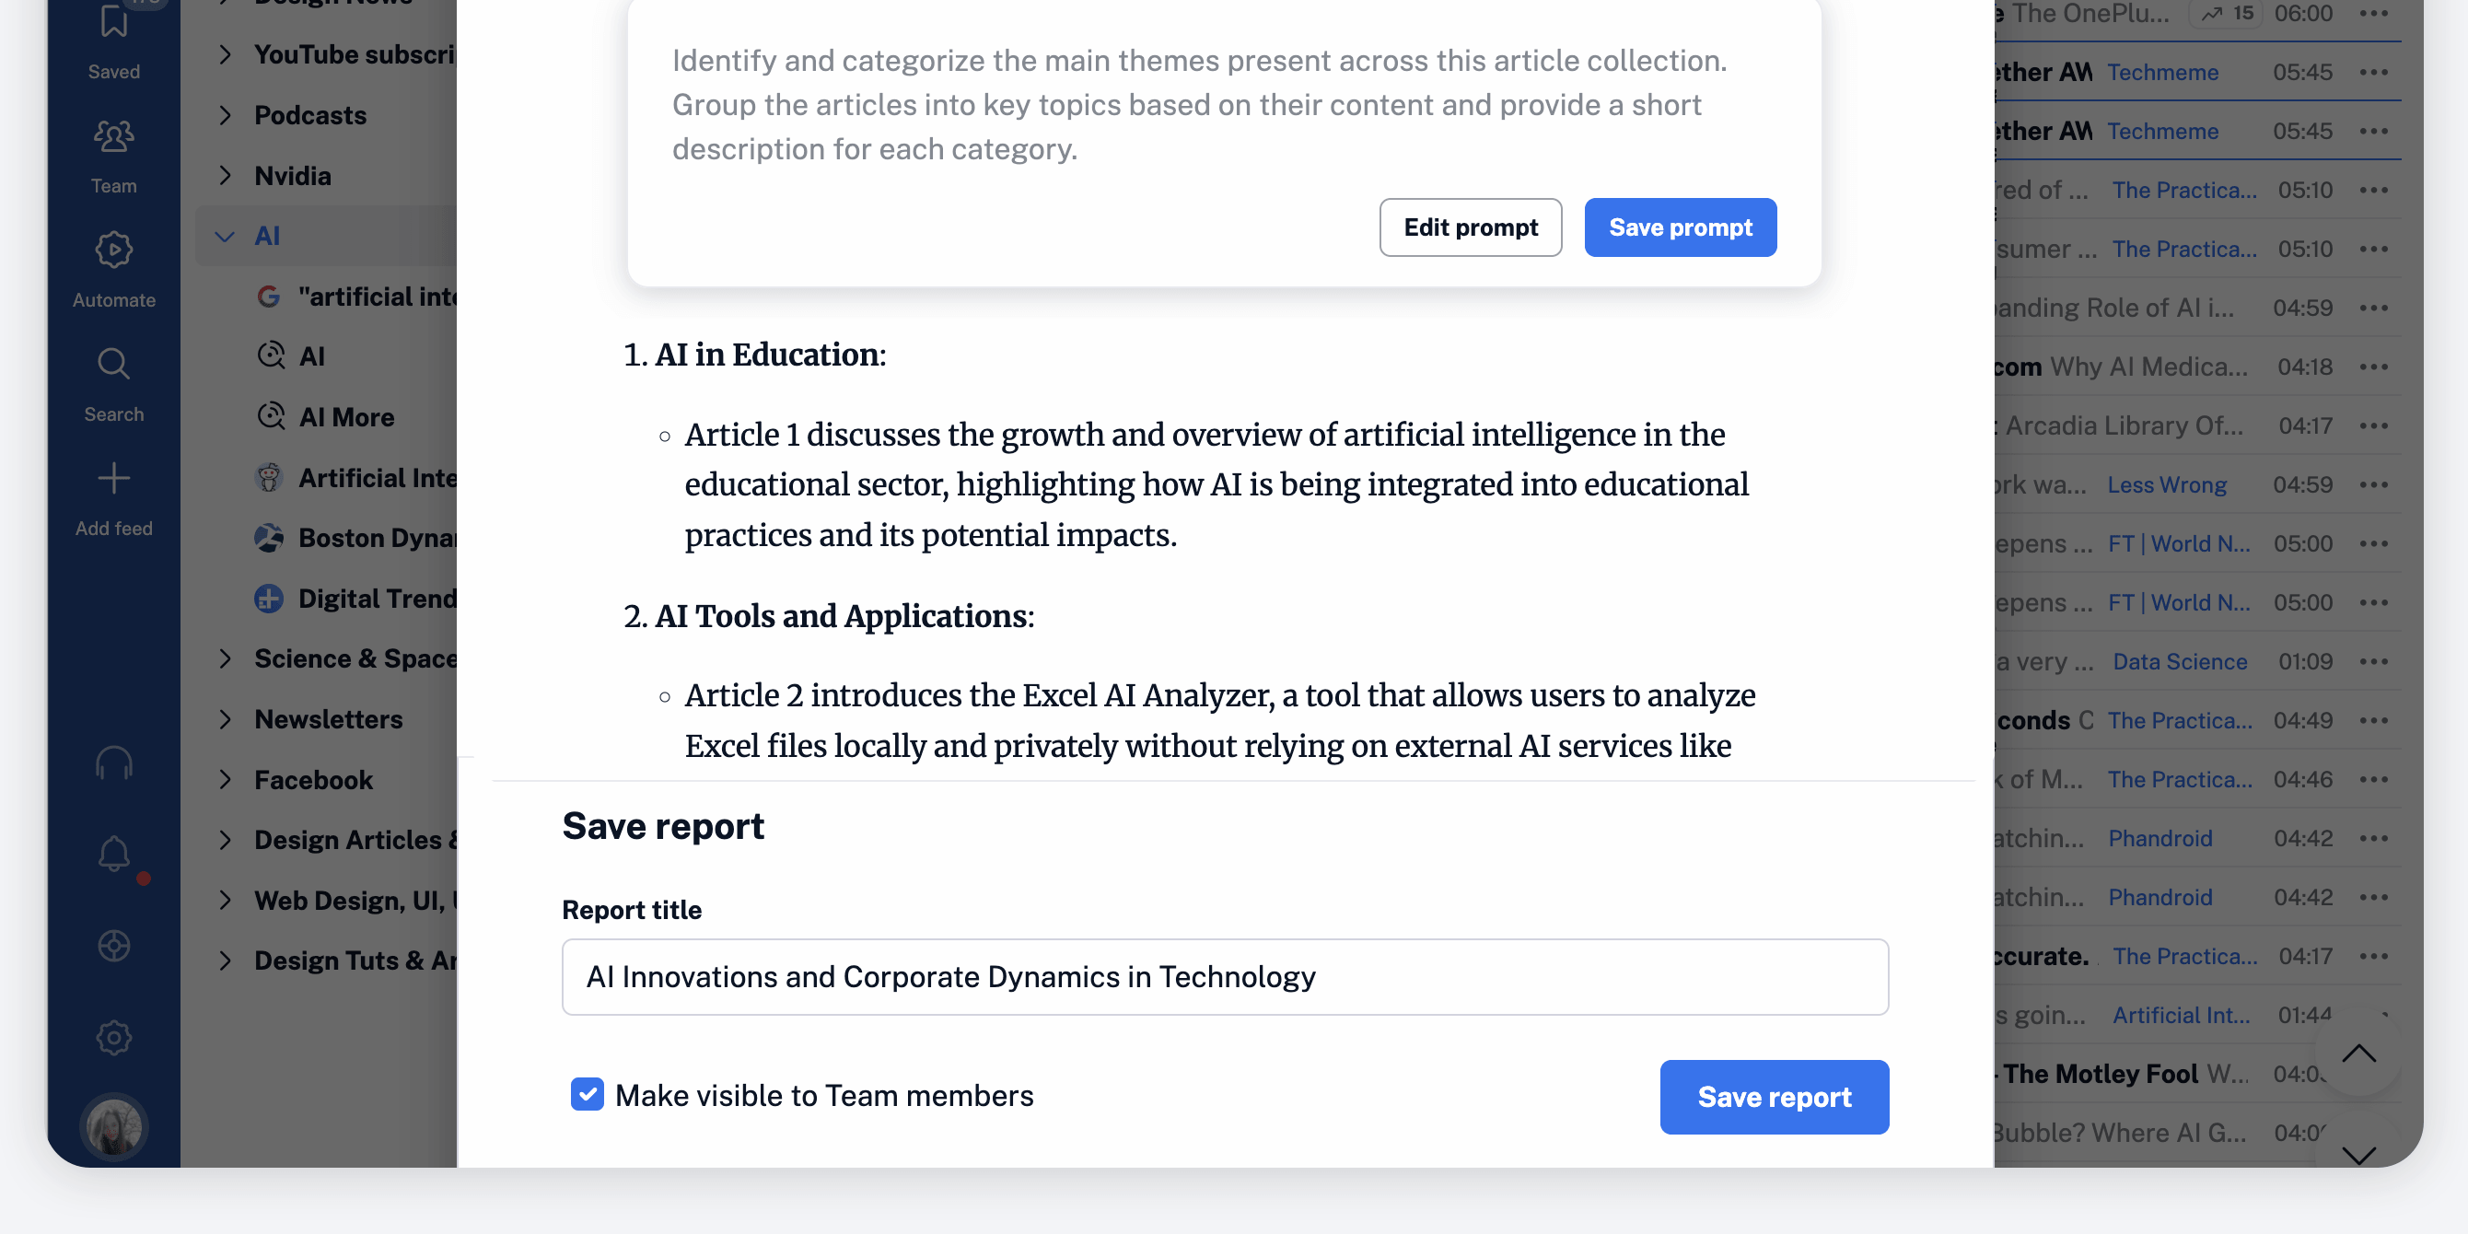2468x1234 pixels.
Task: Click the blue Save prompt button
Action: pyautogui.click(x=1680, y=228)
